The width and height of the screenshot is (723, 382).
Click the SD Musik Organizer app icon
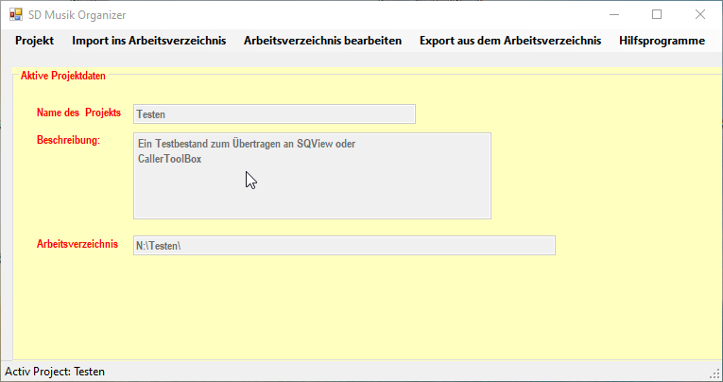pyautogui.click(x=15, y=15)
